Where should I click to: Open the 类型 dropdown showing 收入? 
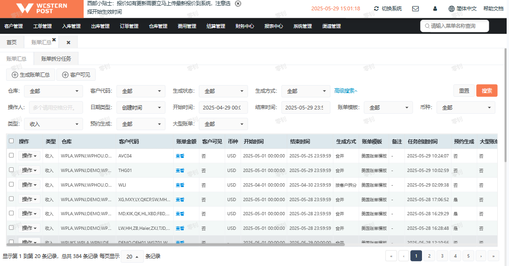(54, 124)
